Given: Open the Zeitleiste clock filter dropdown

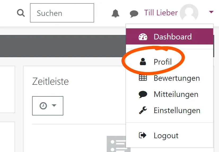Looking at the screenshot, I should 48,106.
